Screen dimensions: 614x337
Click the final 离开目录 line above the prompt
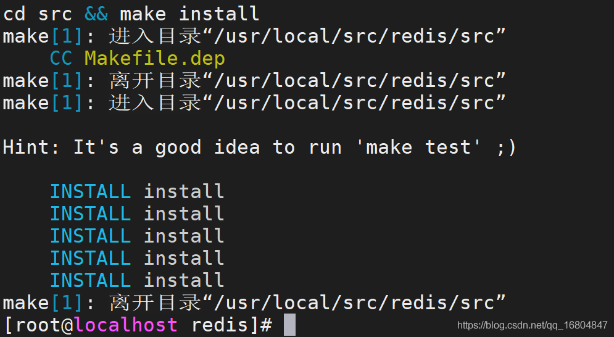(254, 303)
